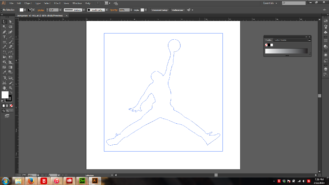The width and height of the screenshot is (329, 185).
Task: Select the Direct Selection tool
Action: (x=11, y=22)
